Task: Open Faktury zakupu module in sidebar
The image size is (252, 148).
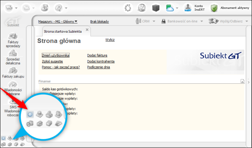Action: tap(13, 73)
